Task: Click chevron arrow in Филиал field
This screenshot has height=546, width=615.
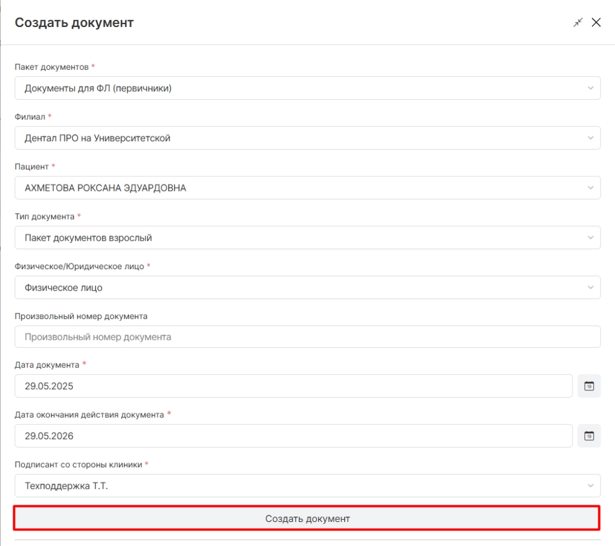Action: [x=590, y=138]
